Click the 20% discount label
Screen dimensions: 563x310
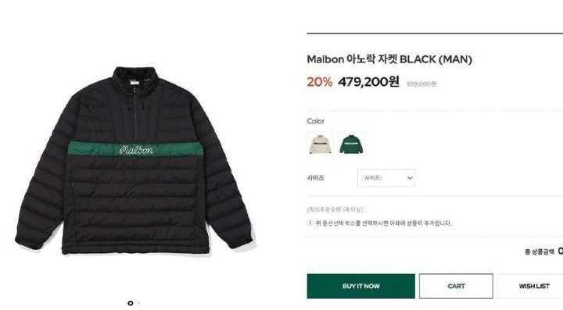(320, 82)
